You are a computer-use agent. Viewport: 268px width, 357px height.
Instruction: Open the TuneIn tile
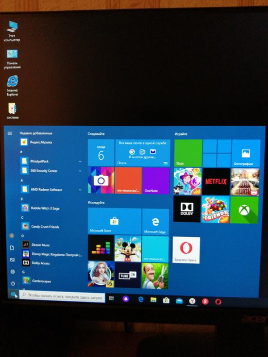point(128,275)
